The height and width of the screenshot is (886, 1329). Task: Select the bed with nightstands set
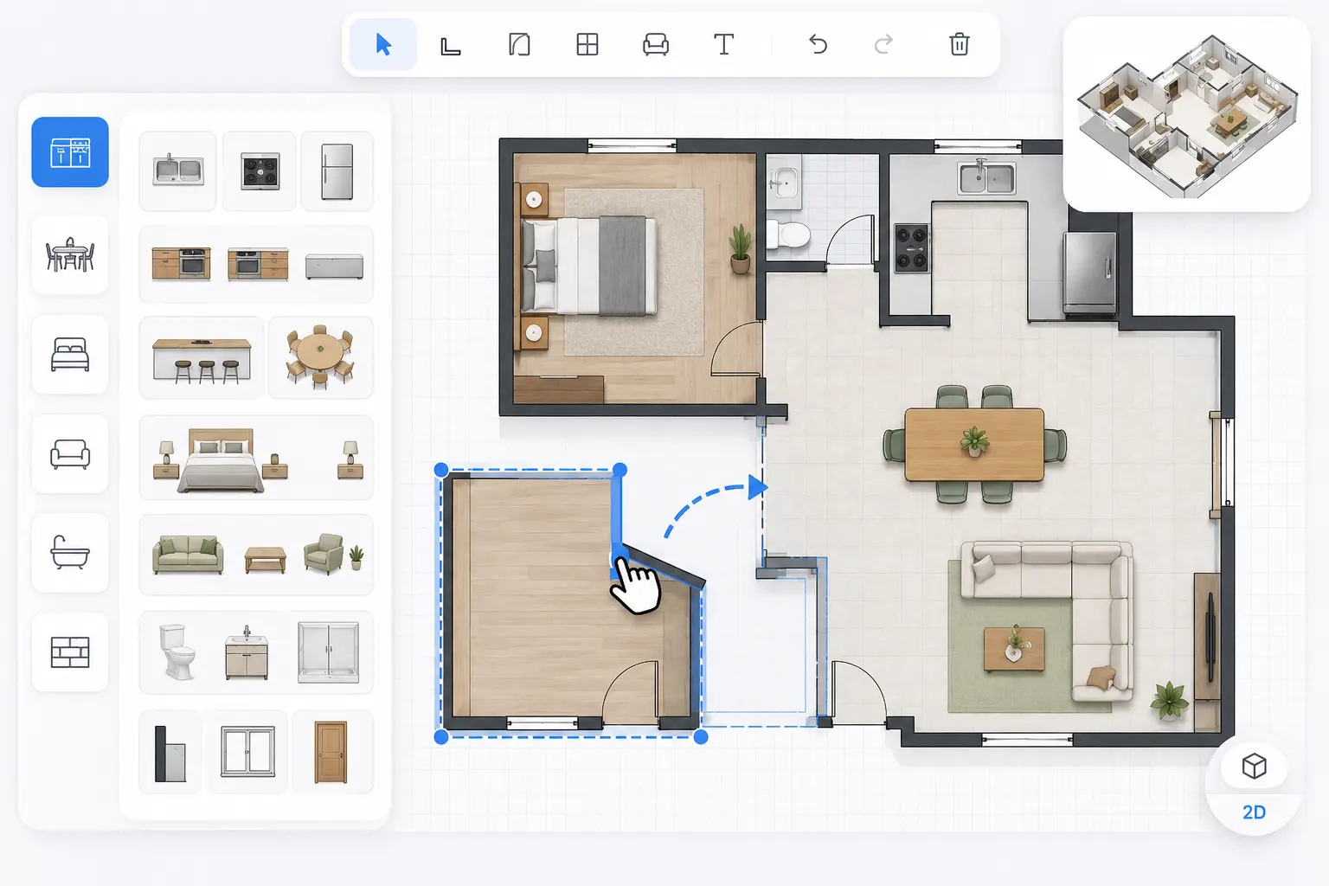(x=256, y=458)
